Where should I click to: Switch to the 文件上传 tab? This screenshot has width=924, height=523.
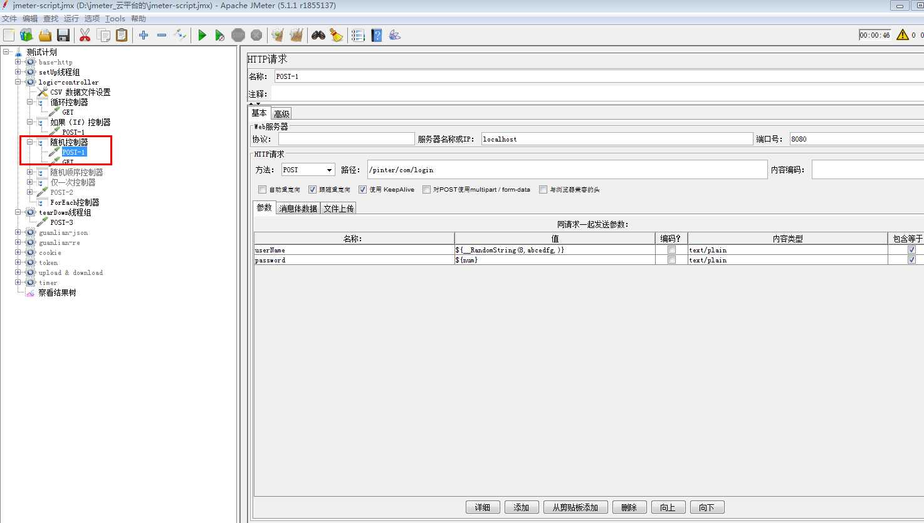click(339, 209)
